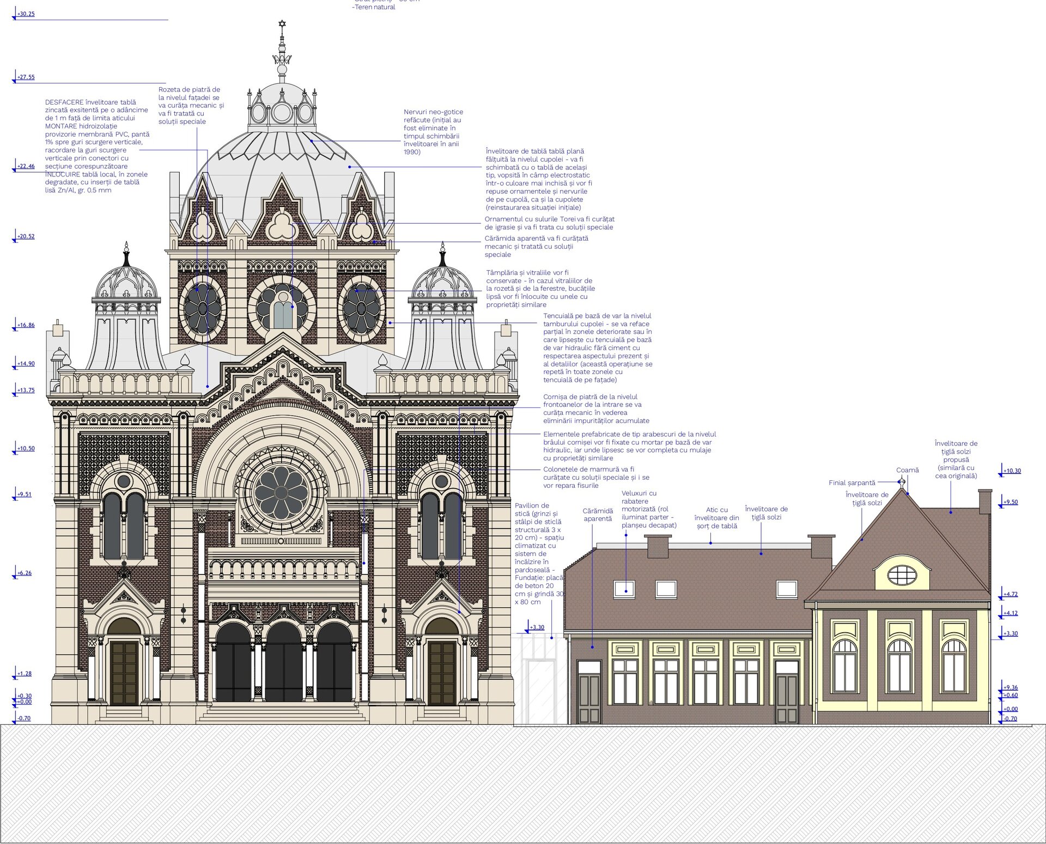Click the +22.46 elevation marker
This screenshot has width=1046, height=844.
click(26, 167)
